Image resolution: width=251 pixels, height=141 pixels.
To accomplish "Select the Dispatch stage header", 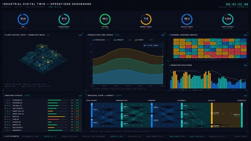I will [242, 101].
